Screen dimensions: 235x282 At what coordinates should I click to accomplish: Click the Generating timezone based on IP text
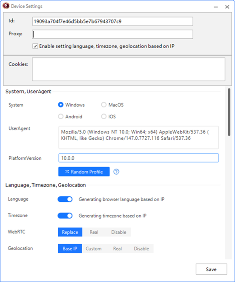(x=112, y=216)
